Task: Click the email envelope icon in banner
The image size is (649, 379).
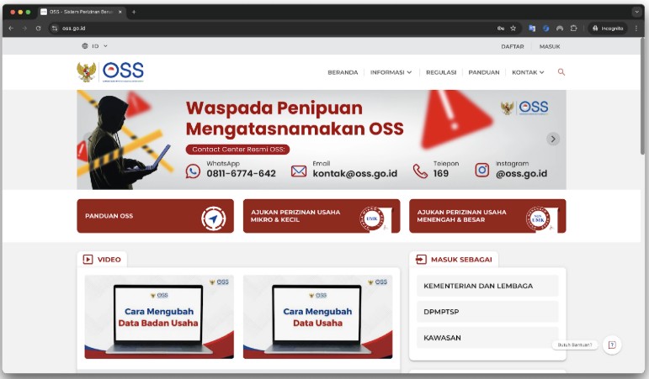Action: [299, 171]
